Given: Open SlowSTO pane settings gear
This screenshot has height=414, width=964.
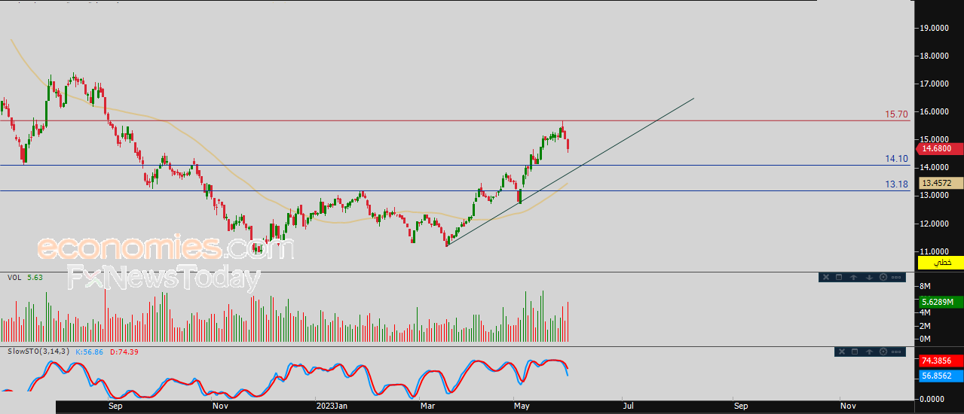Looking at the screenshot, I should pyautogui.click(x=883, y=352).
